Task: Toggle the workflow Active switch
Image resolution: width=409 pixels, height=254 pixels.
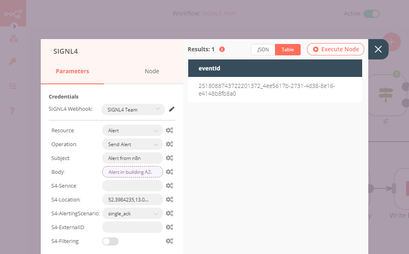Action: 372,14
